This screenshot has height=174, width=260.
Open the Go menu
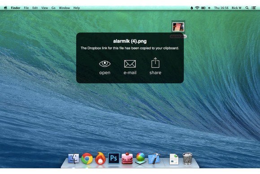53,8
